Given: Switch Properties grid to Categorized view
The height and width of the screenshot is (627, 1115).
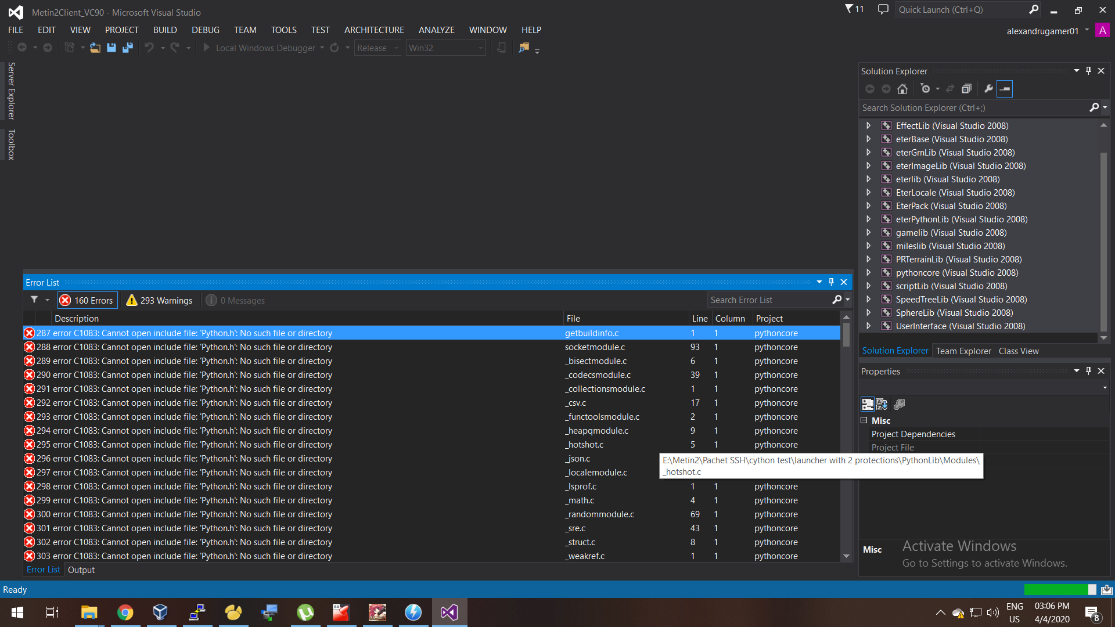Looking at the screenshot, I should 867,404.
